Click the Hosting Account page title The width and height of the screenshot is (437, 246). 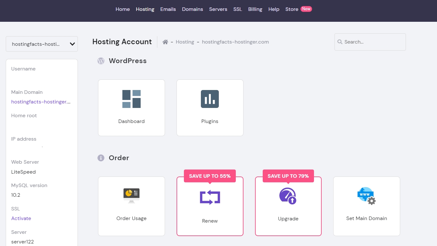point(122,42)
